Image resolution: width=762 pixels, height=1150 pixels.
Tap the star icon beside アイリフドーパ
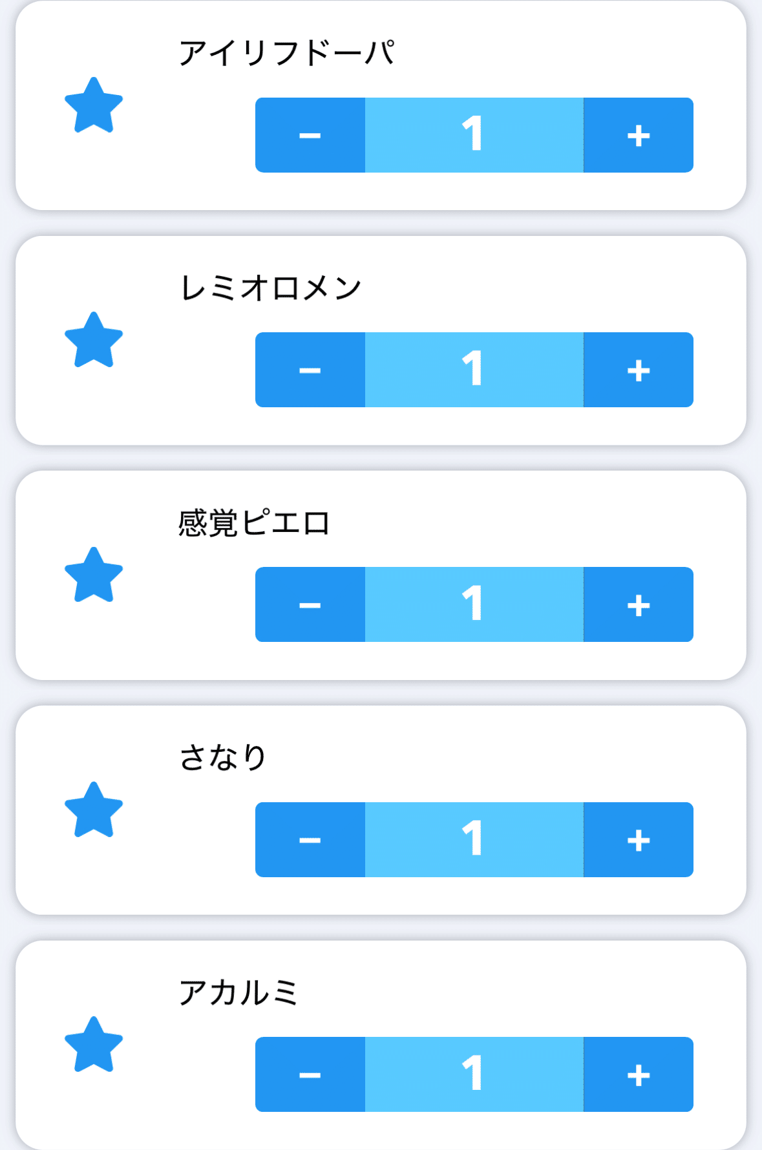[x=94, y=105]
